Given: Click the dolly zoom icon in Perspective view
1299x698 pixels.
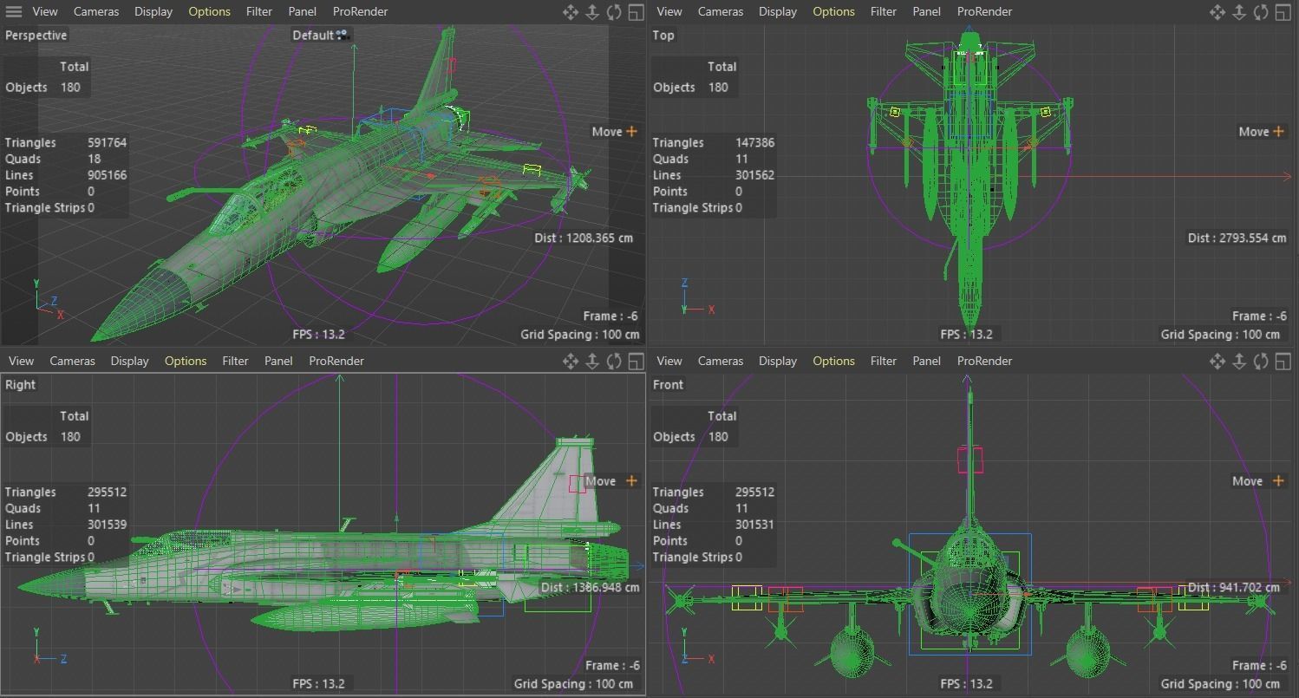Looking at the screenshot, I should pyautogui.click(x=592, y=11).
